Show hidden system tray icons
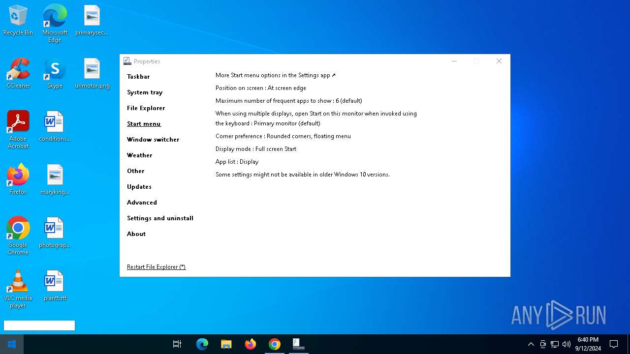 [531, 344]
